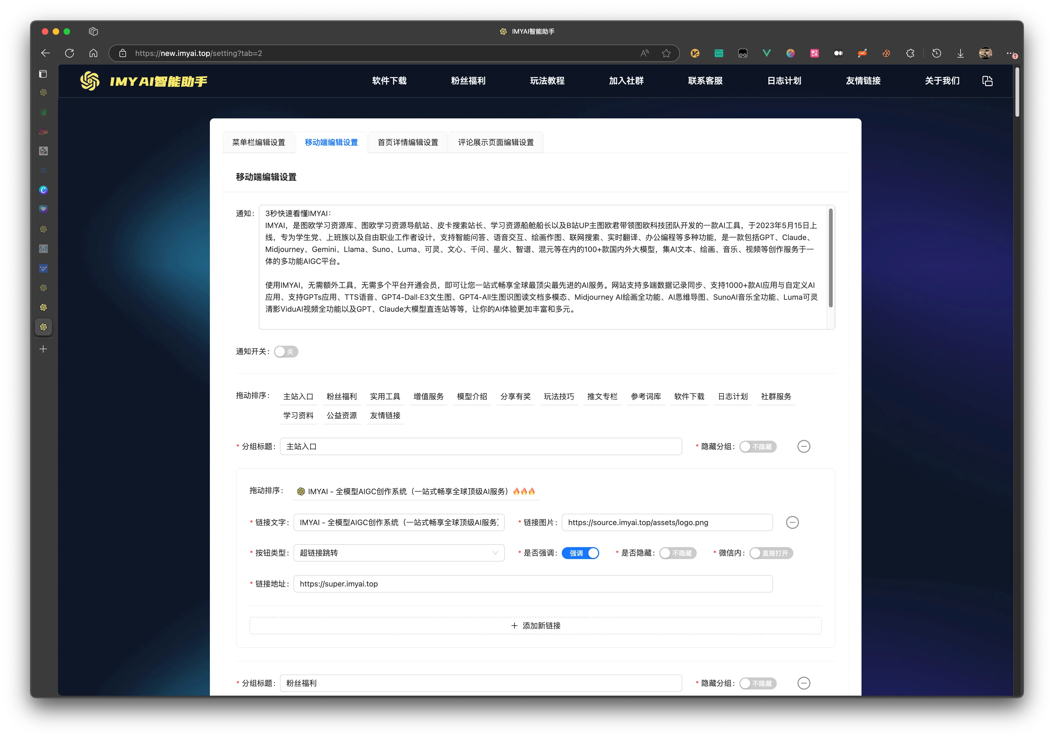Viewport: 1054px width, 738px height.
Task: Focus the 链接文字 input field
Action: tap(399, 522)
